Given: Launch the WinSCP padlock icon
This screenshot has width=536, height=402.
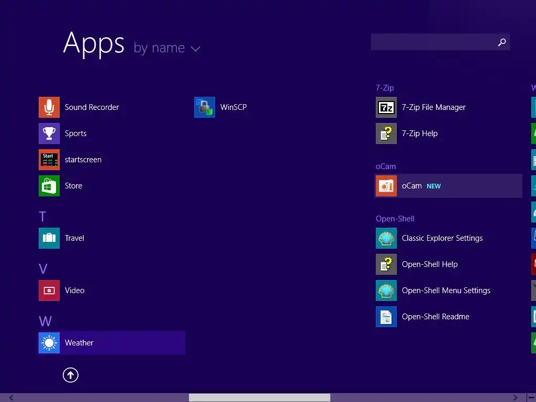Looking at the screenshot, I should coord(205,107).
